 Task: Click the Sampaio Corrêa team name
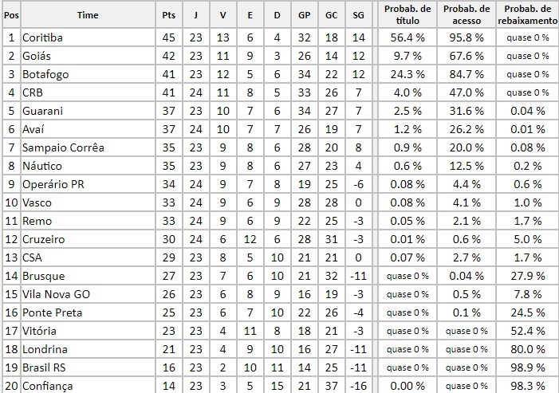tap(63, 147)
